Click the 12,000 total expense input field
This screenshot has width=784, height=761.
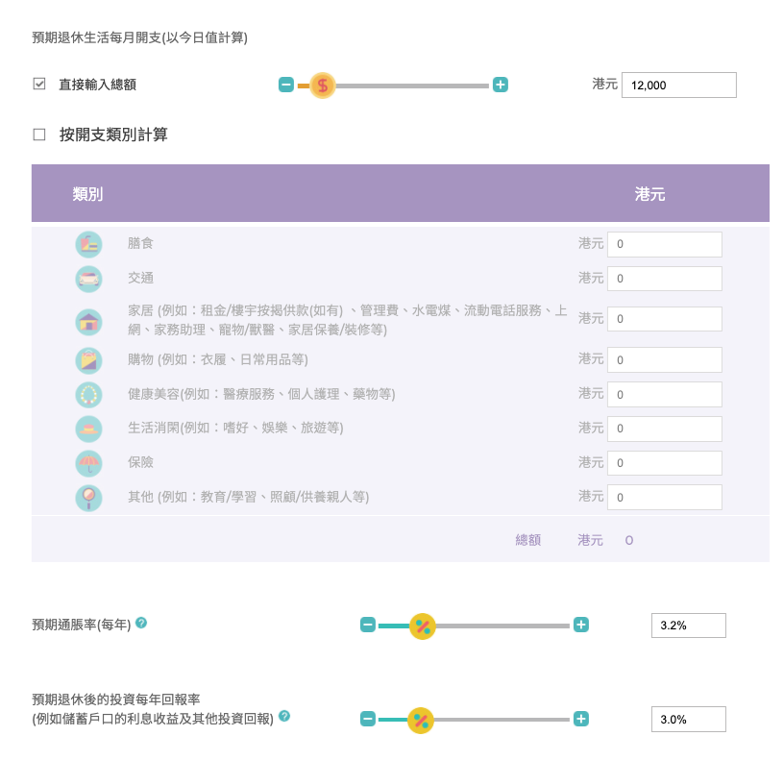(678, 86)
